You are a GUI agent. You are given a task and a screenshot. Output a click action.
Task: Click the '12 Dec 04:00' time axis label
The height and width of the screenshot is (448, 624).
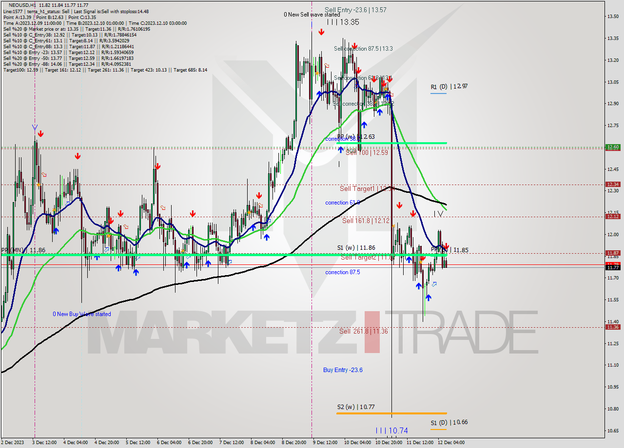(451, 443)
